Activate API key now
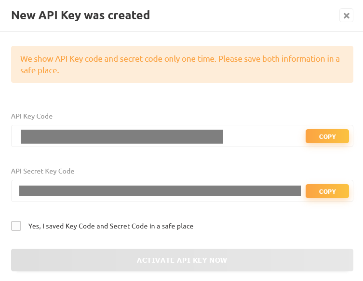363x281 pixels. point(182,260)
